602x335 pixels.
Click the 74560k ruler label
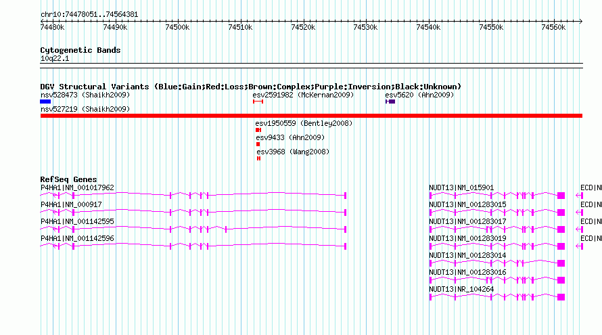pos(553,27)
